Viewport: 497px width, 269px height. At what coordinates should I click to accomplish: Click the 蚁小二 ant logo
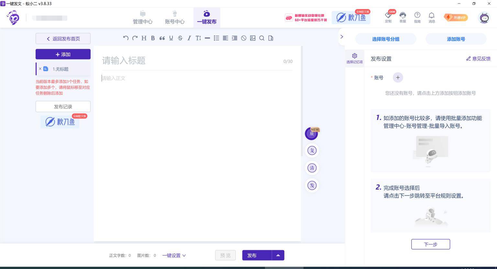point(13,17)
